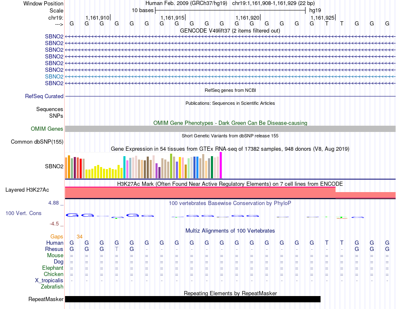Click the sequence direction arrow '--->'
Image resolution: width=396 pixels, height=309 pixels.
click(59, 24)
